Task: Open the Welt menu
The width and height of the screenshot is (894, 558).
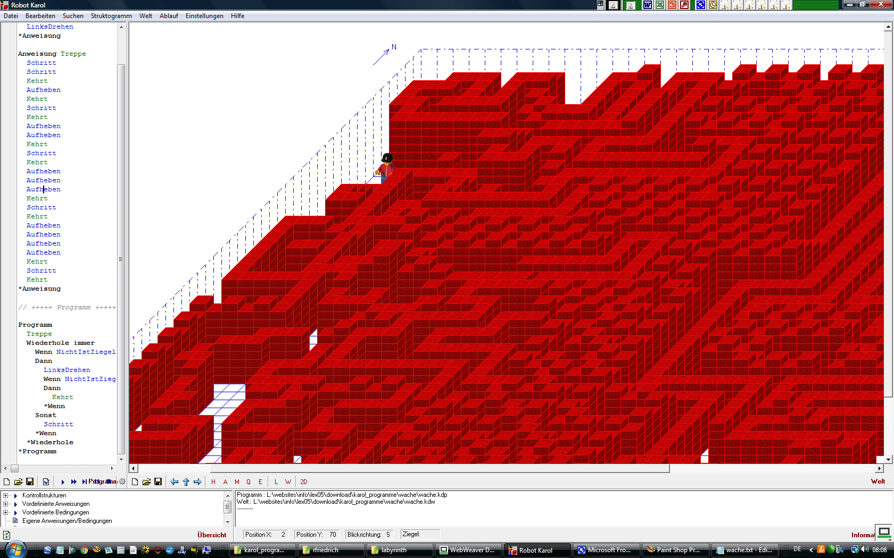Action: [x=146, y=16]
